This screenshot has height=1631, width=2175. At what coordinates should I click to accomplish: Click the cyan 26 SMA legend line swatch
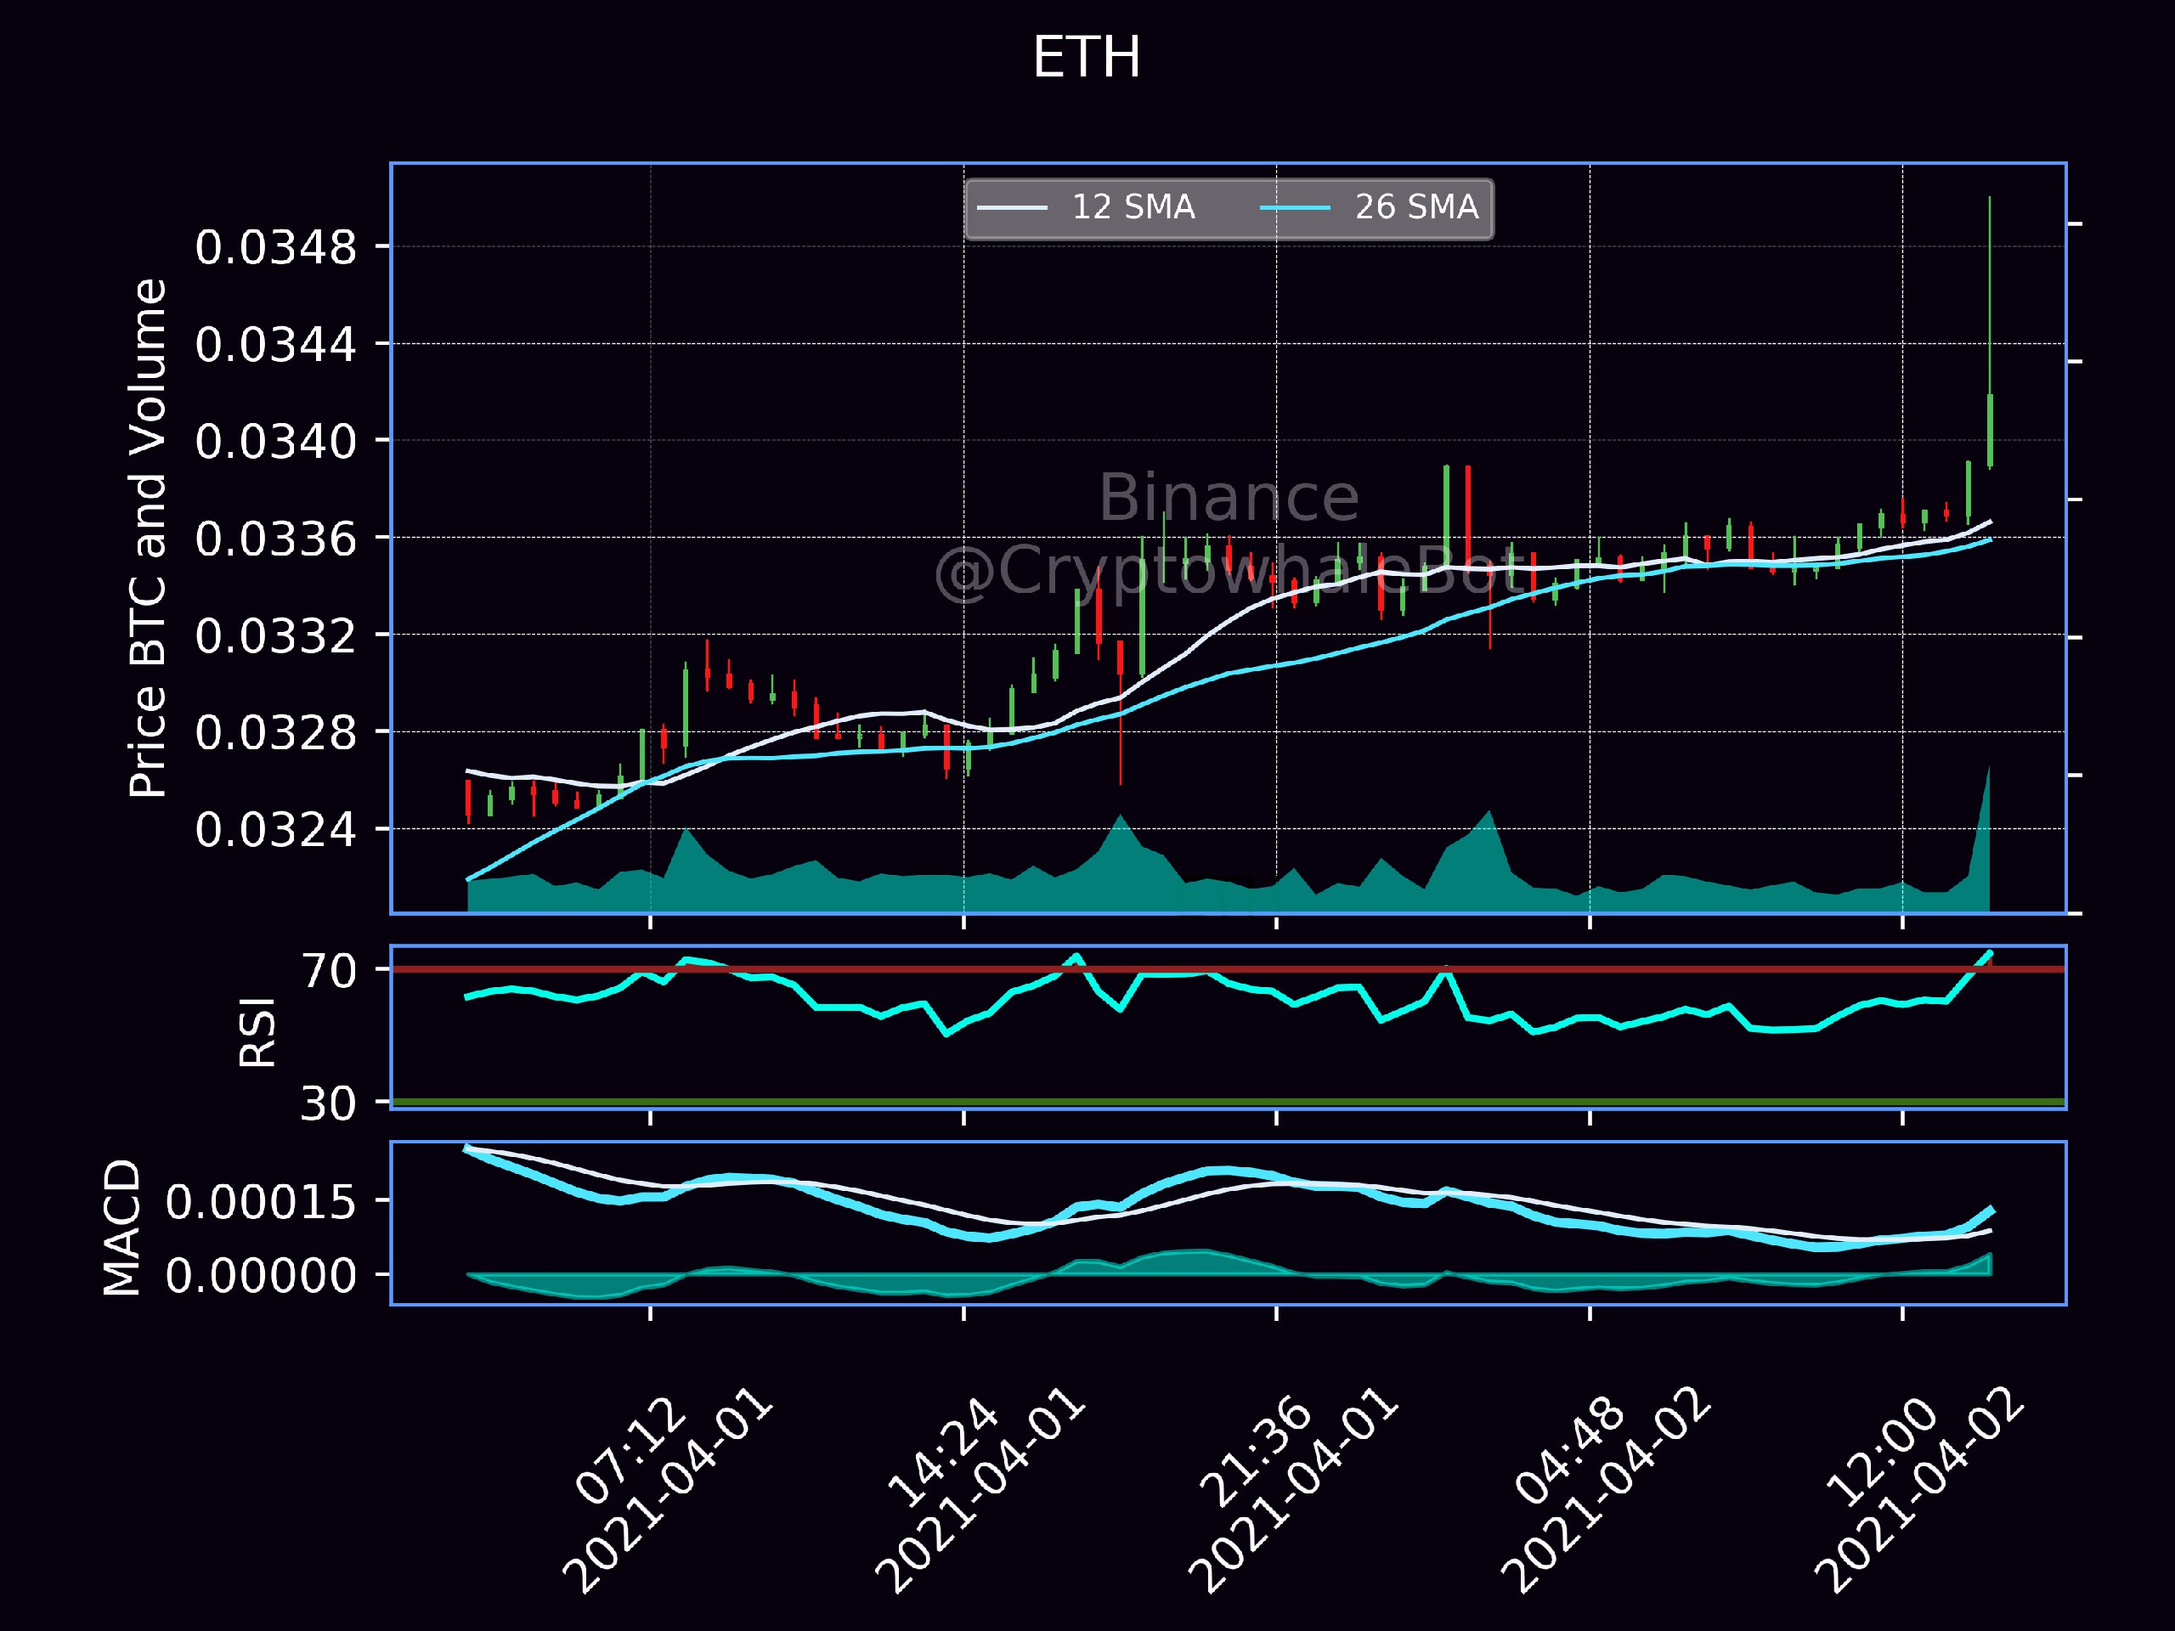(x=1295, y=207)
